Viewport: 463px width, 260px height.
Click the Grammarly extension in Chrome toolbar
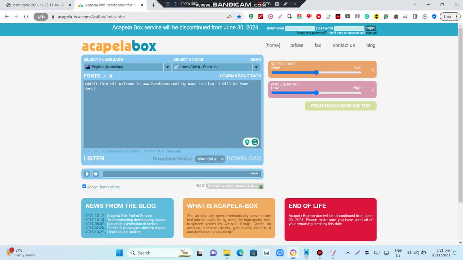[x=367, y=17]
